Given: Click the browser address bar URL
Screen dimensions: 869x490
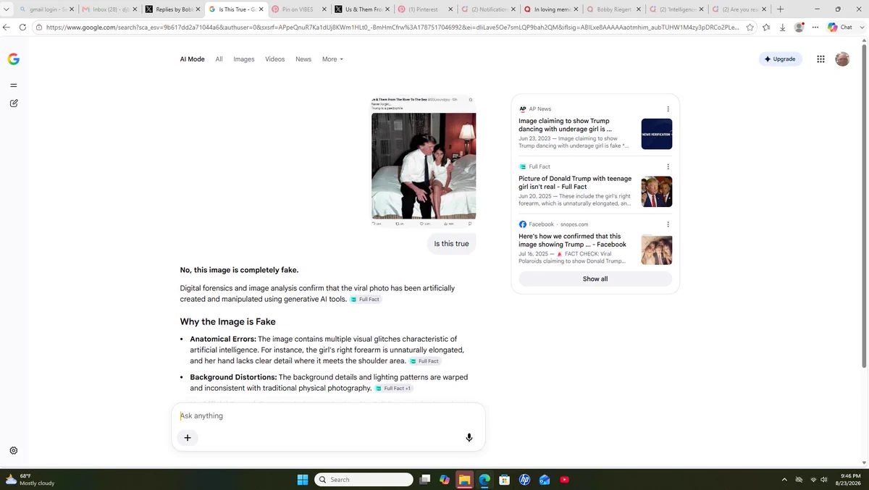Looking at the screenshot, I should click(x=391, y=27).
